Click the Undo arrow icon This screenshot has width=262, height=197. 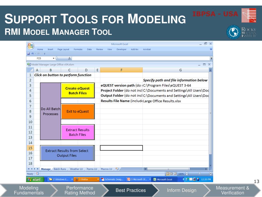point(32,54)
